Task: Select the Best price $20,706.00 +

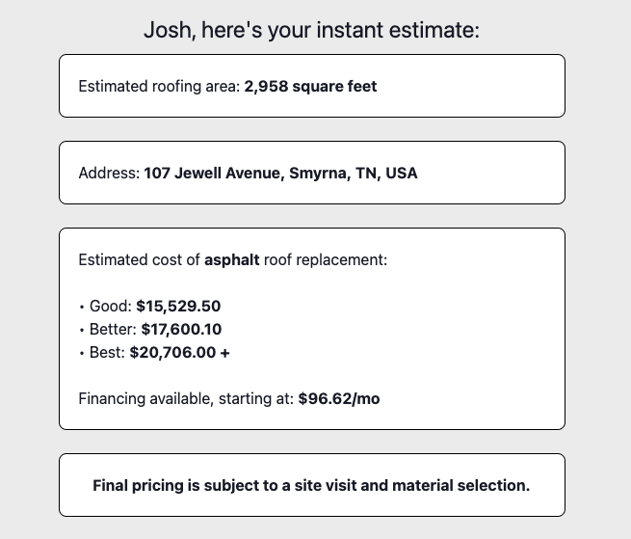Action: [180, 353]
